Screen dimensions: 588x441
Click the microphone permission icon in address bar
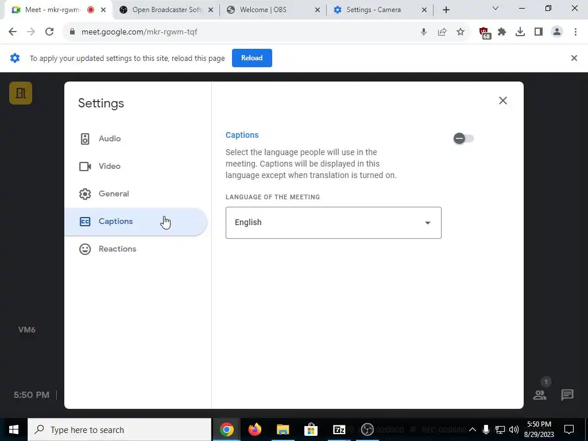click(424, 32)
